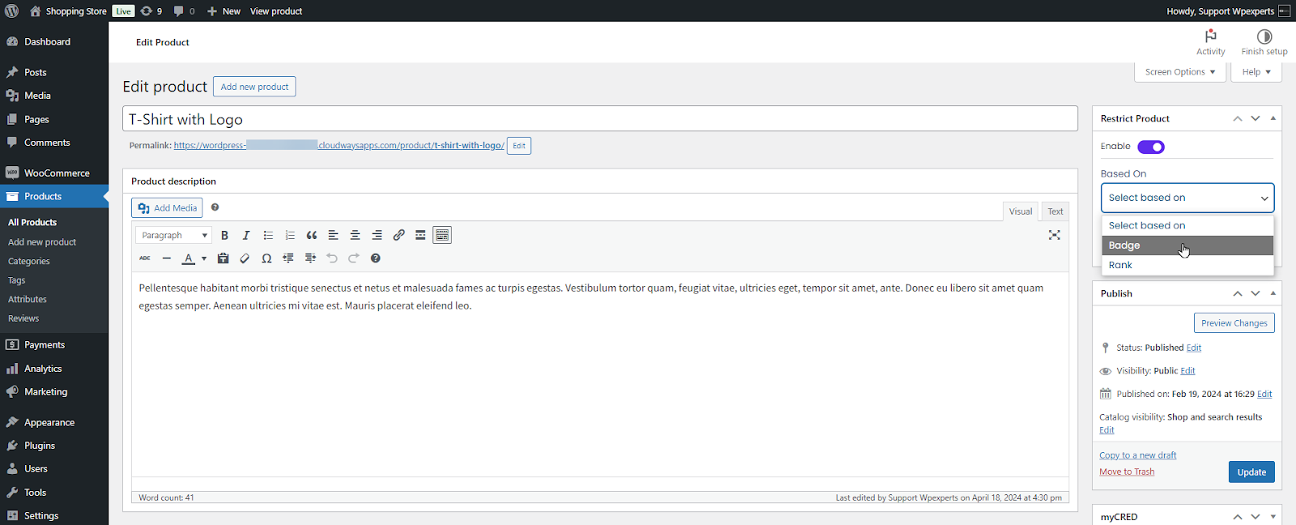
Task: Collapse the Publish panel
Action: (x=1273, y=293)
